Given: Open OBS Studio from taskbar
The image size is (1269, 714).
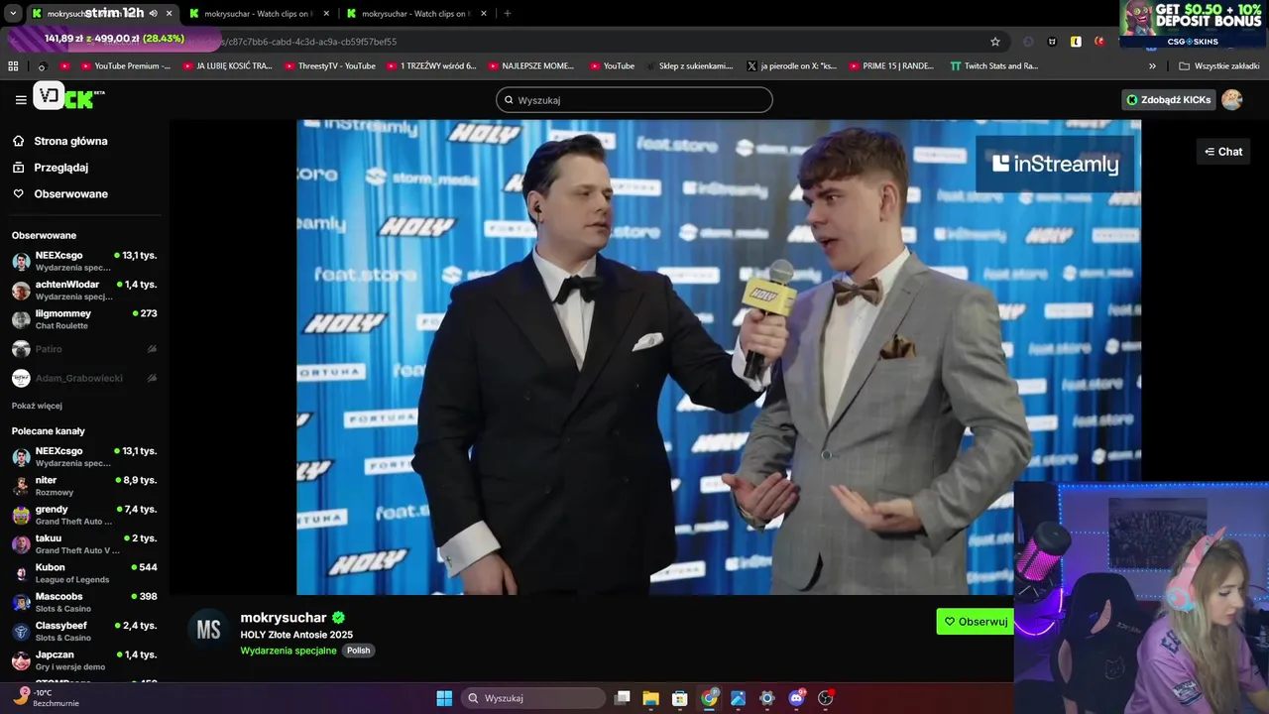Looking at the screenshot, I should coord(825,698).
